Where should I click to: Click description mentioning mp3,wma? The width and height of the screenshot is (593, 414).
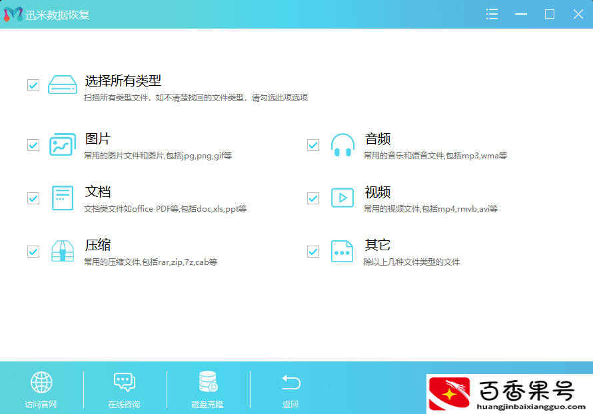(x=435, y=156)
